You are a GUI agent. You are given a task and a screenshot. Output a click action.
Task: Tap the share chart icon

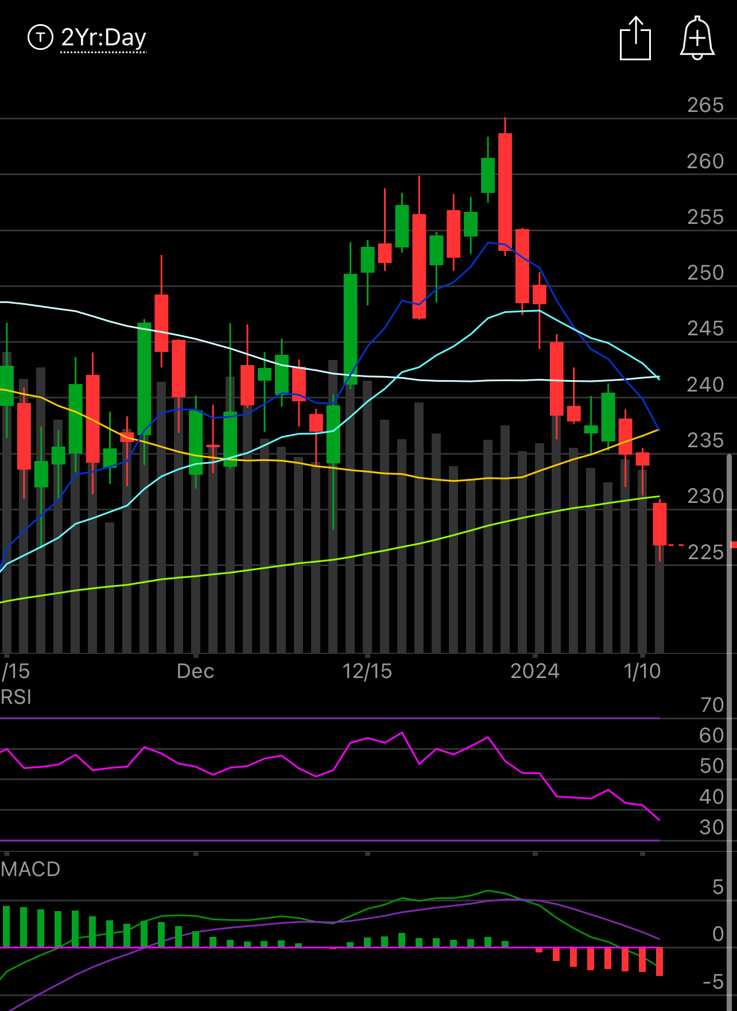point(635,38)
